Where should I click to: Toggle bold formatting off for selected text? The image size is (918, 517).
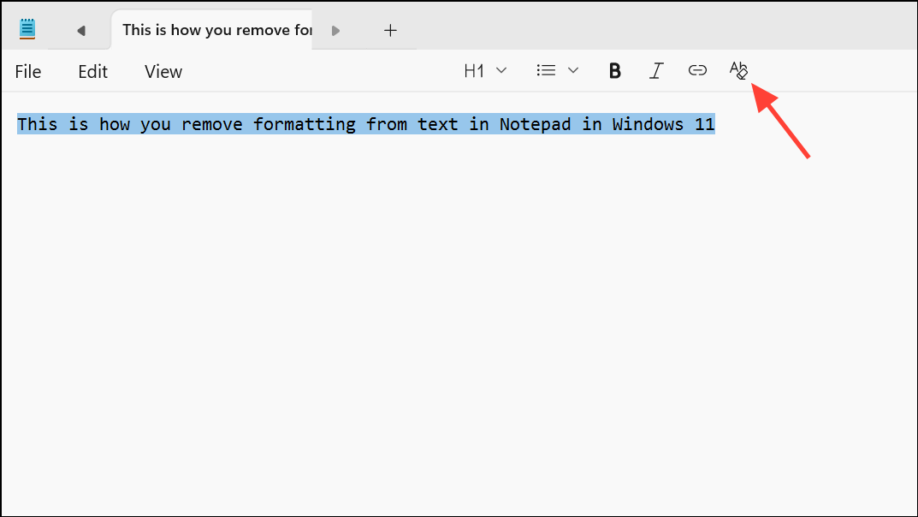[614, 70]
